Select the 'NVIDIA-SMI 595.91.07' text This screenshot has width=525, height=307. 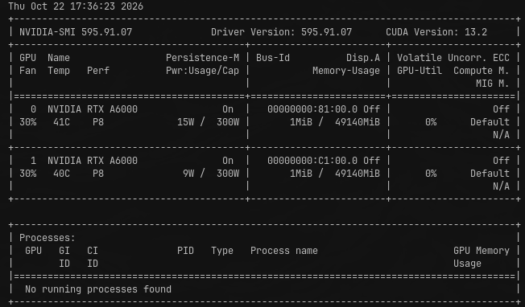tap(76, 32)
